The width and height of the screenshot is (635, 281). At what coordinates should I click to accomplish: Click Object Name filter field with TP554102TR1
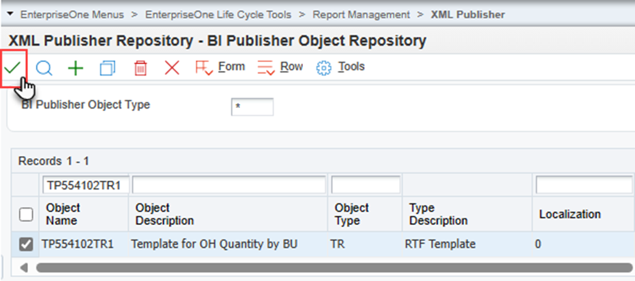pos(86,185)
